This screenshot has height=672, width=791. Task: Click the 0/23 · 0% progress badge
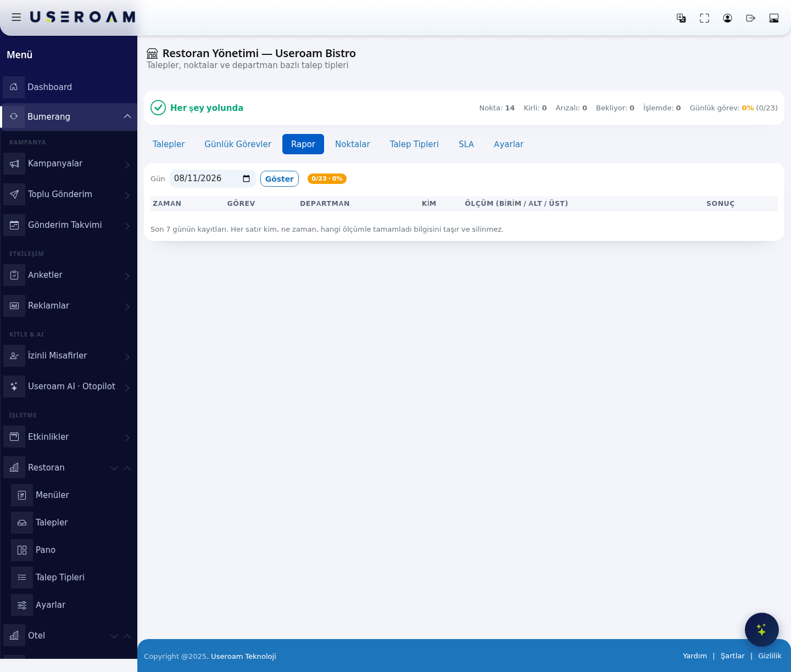[327, 178]
